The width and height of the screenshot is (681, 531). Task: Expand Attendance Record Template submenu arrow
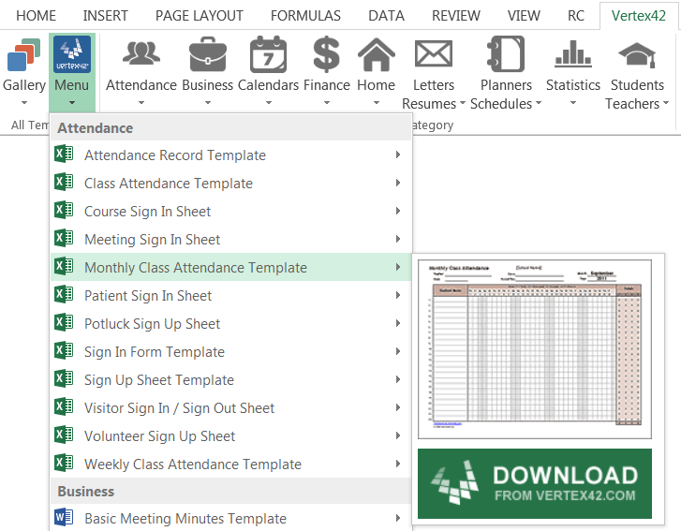[398, 155]
